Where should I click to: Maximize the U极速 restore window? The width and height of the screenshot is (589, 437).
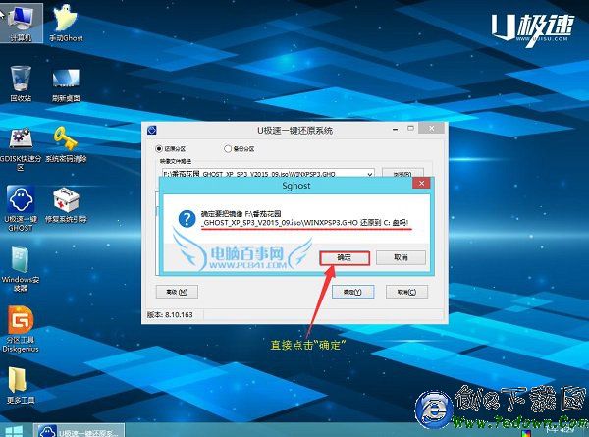[410, 128]
